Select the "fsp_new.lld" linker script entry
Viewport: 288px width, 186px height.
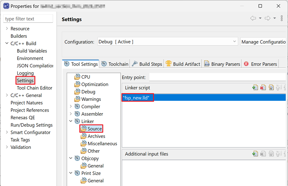pos(204,98)
